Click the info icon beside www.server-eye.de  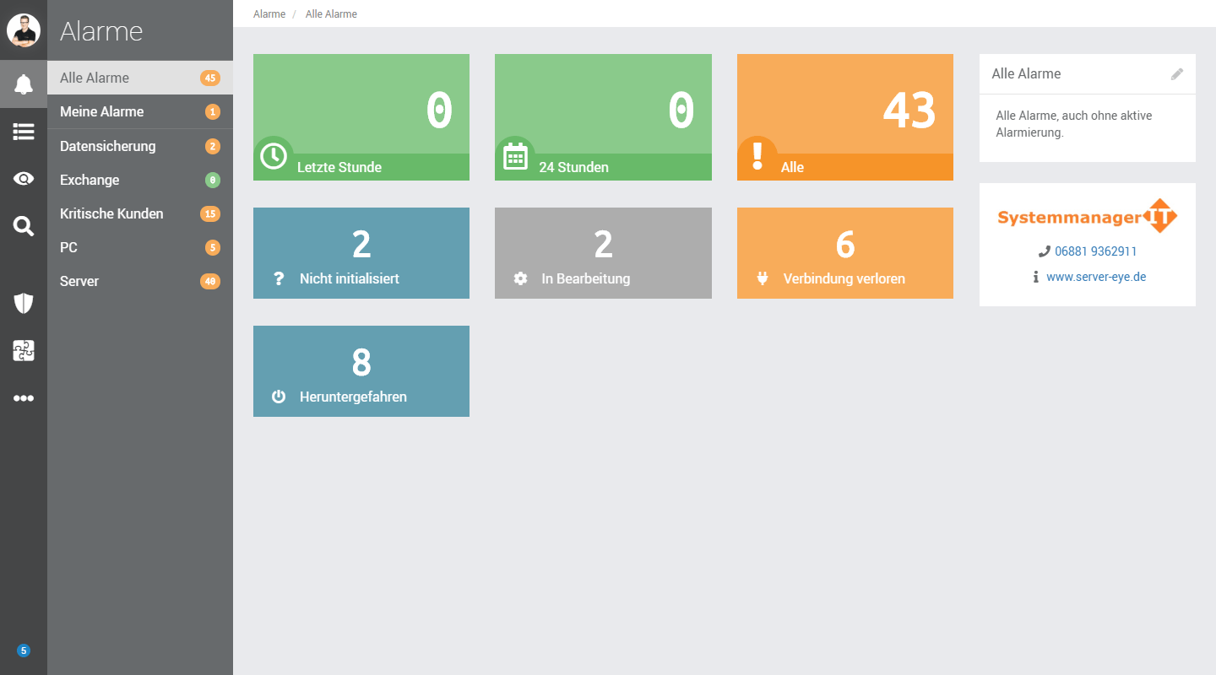pyautogui.click(x=1036, y=276)
